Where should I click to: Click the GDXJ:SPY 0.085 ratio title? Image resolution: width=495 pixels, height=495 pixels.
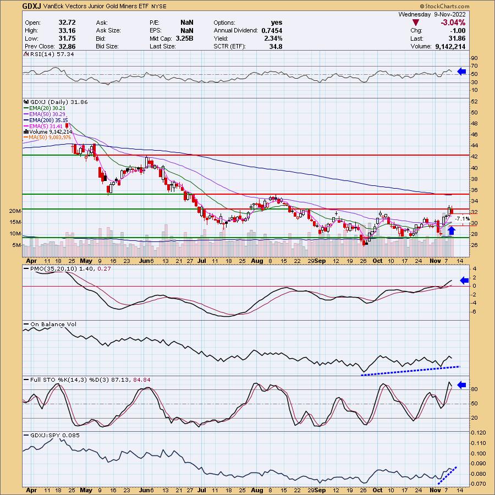tap(55, 436)
